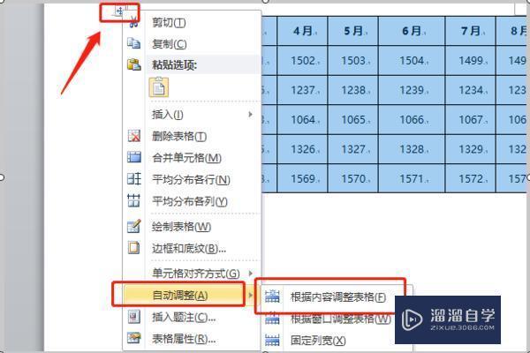
Task: Click the cell containing 1499
Action: pyautogui.click(x=471, y=61)
